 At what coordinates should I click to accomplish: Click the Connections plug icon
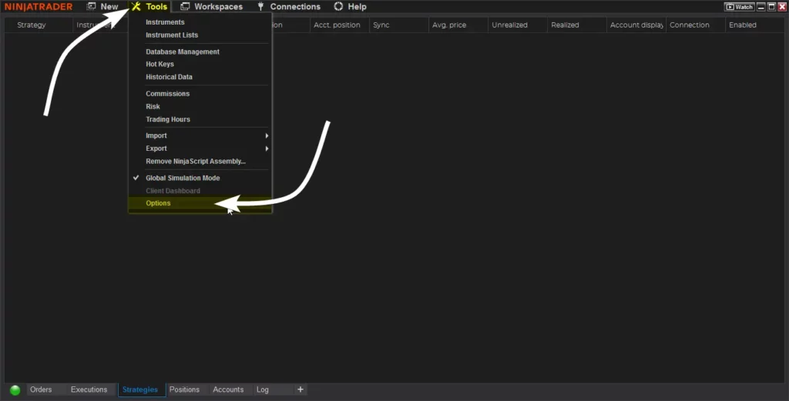coord(260,6)
